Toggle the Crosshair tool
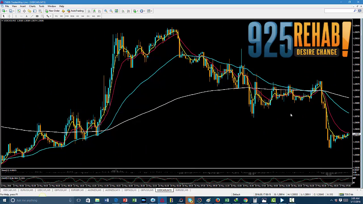Image resolution: width=363 pixels, height=204 pixels. tap(9, 16)
